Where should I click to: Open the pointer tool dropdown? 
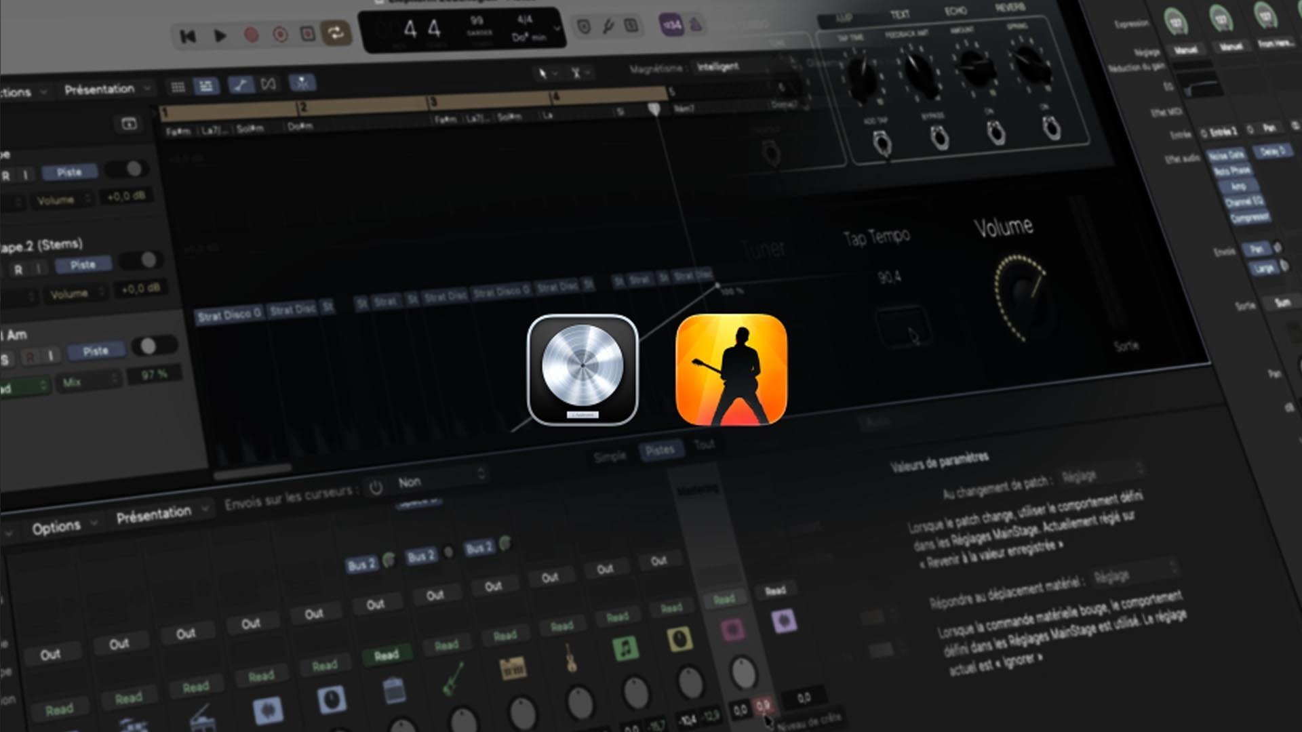(547, 73)
